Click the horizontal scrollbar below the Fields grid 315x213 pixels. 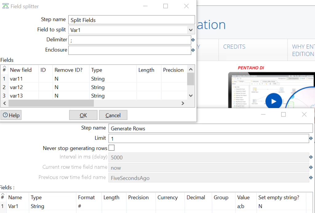(x=51, y=104)
